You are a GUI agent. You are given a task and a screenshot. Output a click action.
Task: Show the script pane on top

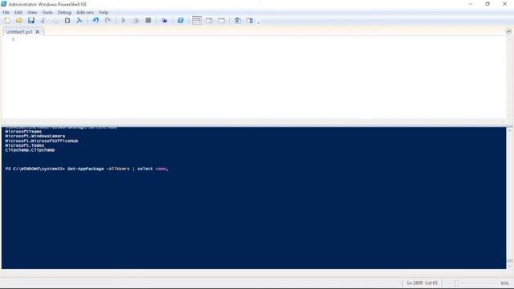click(197, 20)
